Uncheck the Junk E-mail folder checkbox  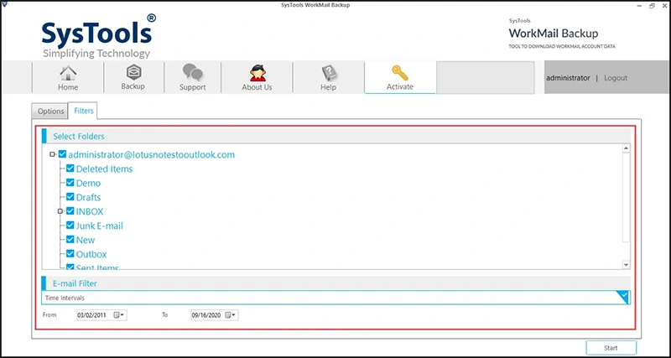click(x=70, y=226)
